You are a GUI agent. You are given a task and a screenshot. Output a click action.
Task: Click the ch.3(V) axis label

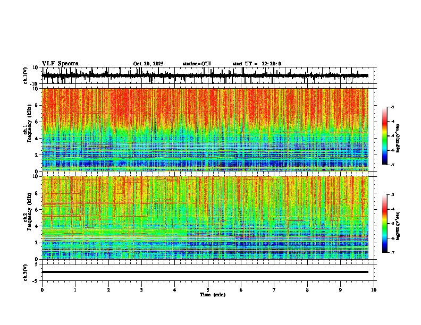tap(26, 272)
